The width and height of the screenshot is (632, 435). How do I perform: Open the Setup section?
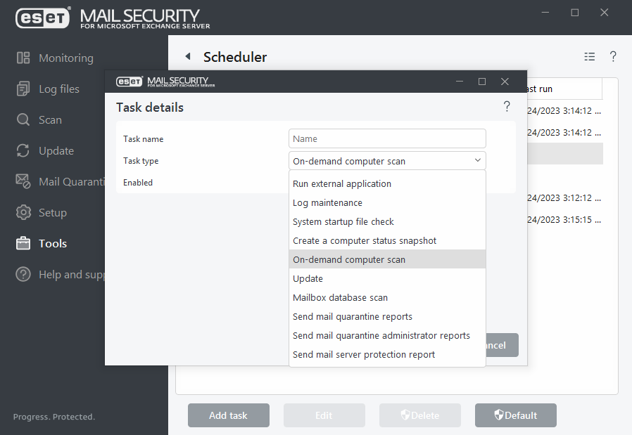point(52,212)
